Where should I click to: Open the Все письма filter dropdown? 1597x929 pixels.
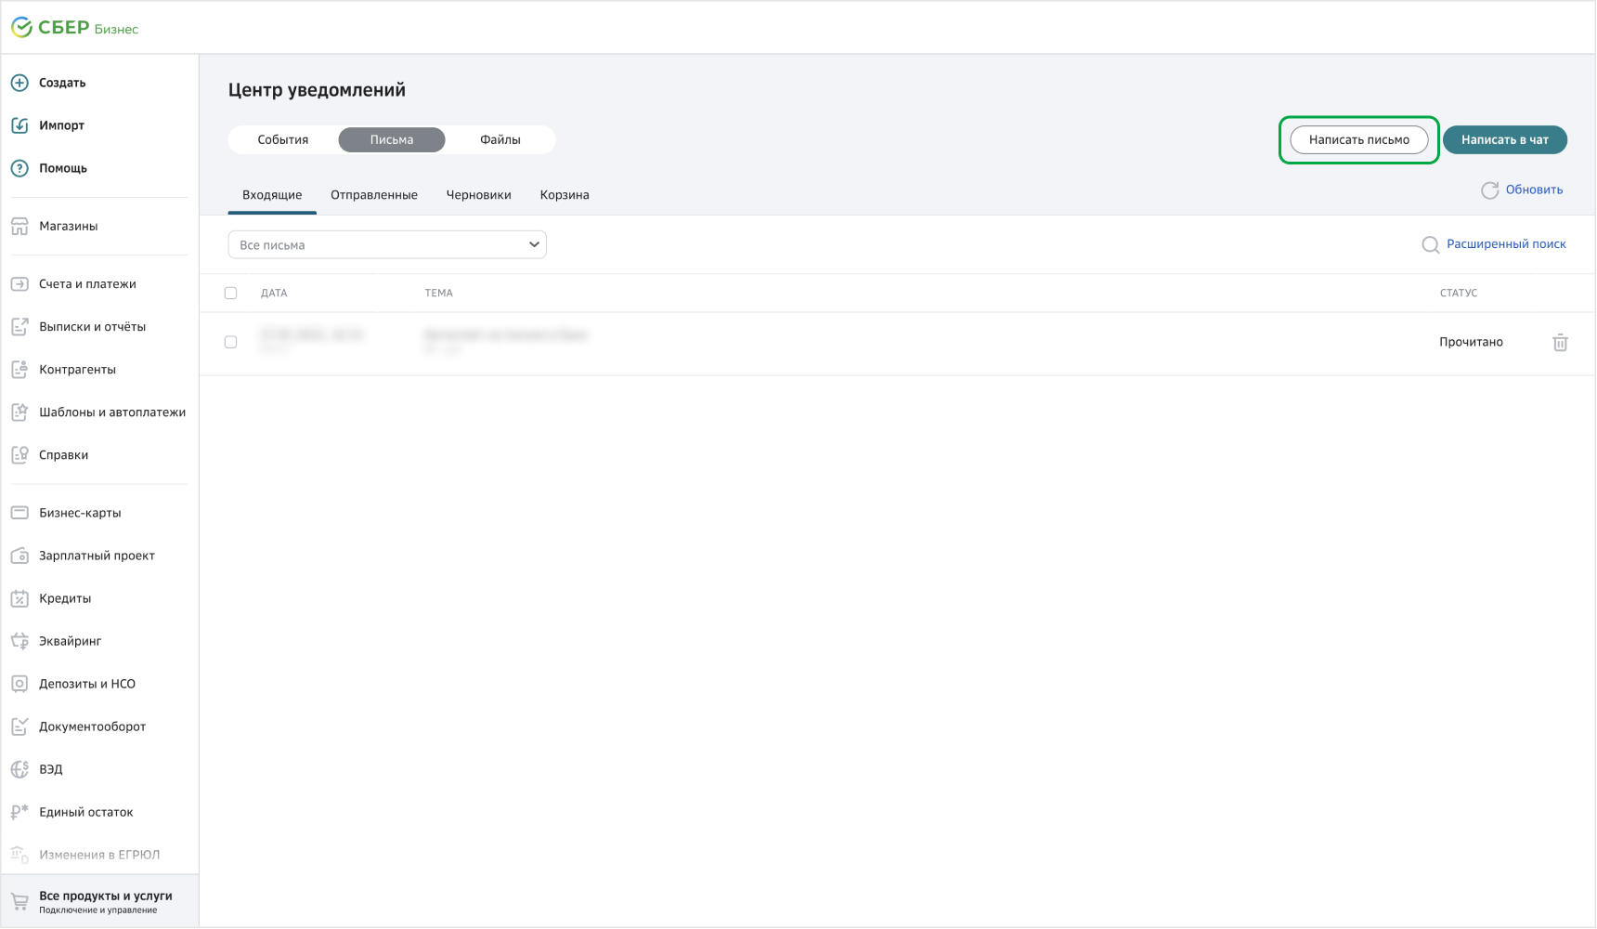click(x=387, y=245)
